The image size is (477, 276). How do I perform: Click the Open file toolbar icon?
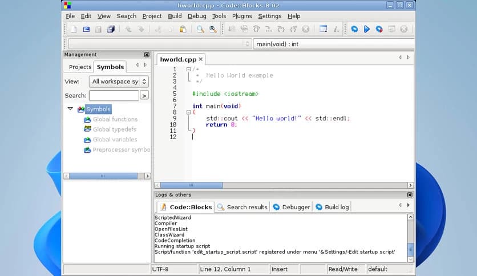coord(86,29)
